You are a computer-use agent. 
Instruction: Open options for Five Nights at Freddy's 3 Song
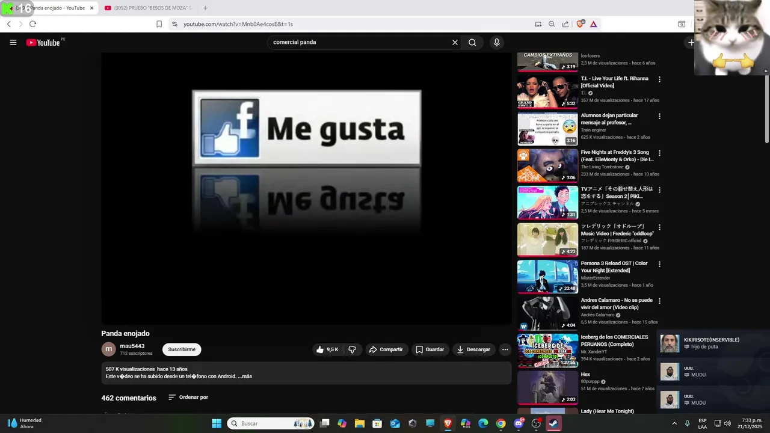659,153
